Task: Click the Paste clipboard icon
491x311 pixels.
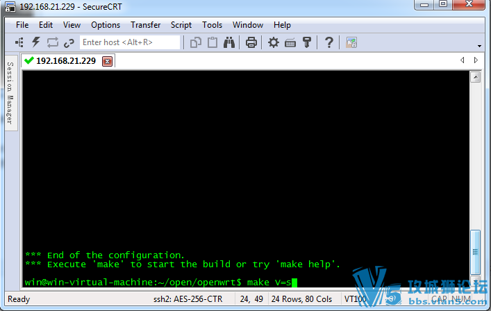Action: click(x=213, y=42)
